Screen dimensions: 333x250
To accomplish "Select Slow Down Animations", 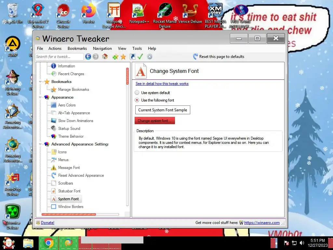I will tap(75, 121).
